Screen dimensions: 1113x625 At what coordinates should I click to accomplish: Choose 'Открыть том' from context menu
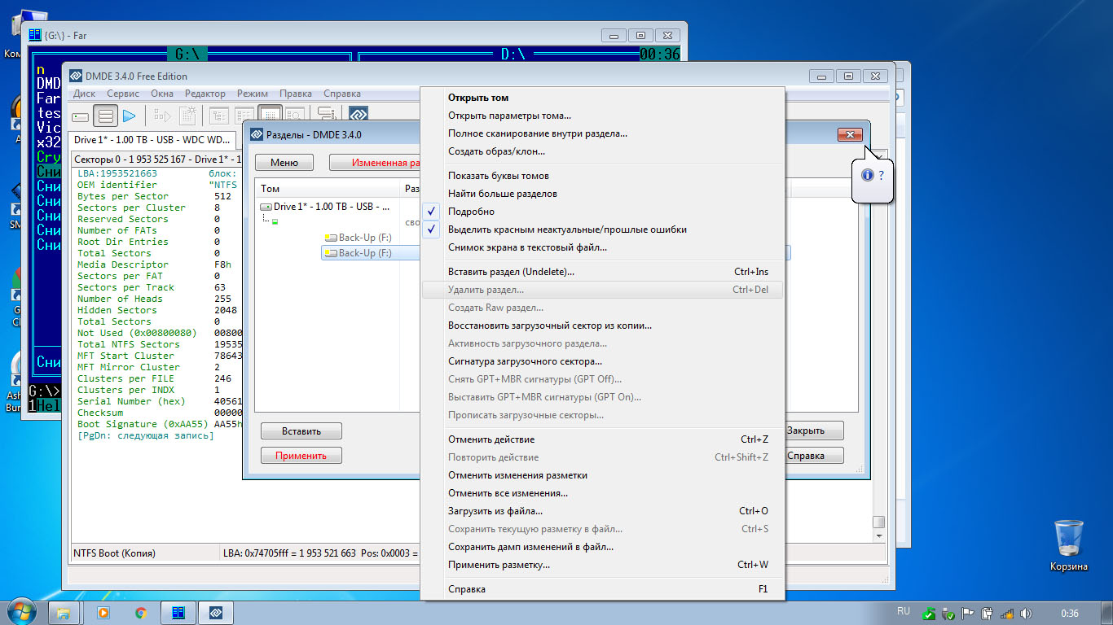click(477, 98)
